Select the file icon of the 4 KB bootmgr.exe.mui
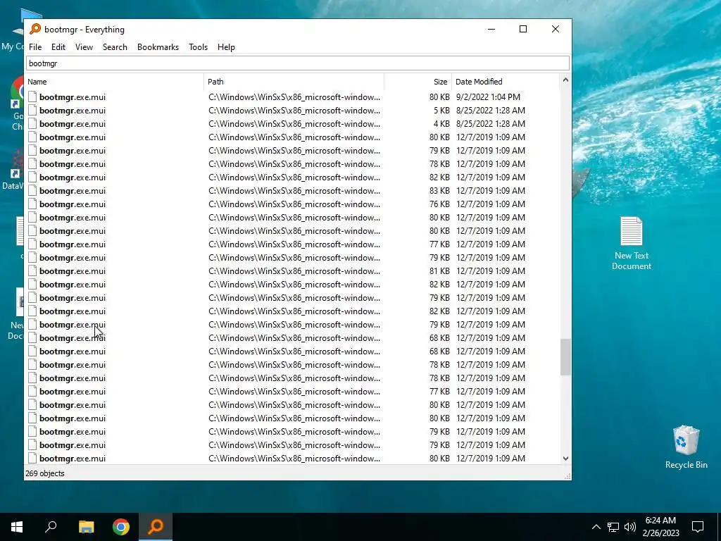The image size is (721, 541). (32, 124)
